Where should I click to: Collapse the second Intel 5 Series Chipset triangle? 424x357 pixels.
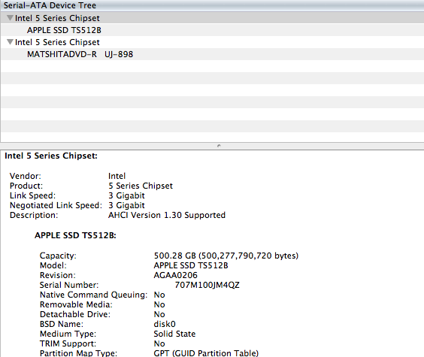[x=10, y=42]
